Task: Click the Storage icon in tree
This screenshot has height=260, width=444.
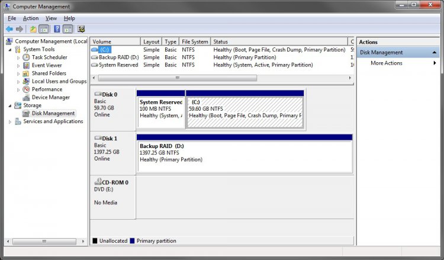Action: (18, 105)
